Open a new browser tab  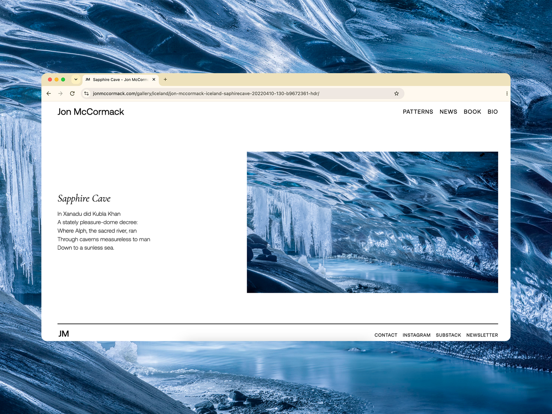coord(165,79)
